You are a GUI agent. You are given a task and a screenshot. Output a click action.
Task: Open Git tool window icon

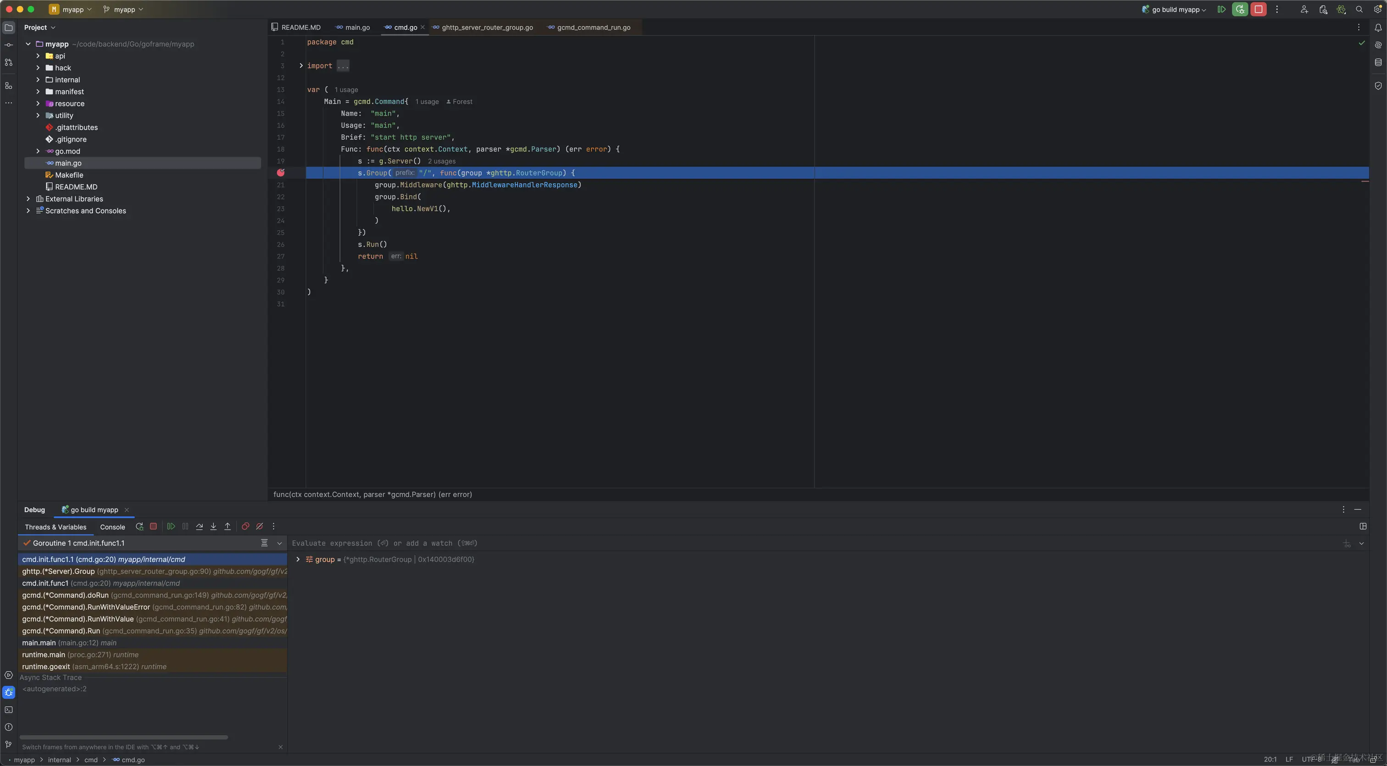coord(9,744)
